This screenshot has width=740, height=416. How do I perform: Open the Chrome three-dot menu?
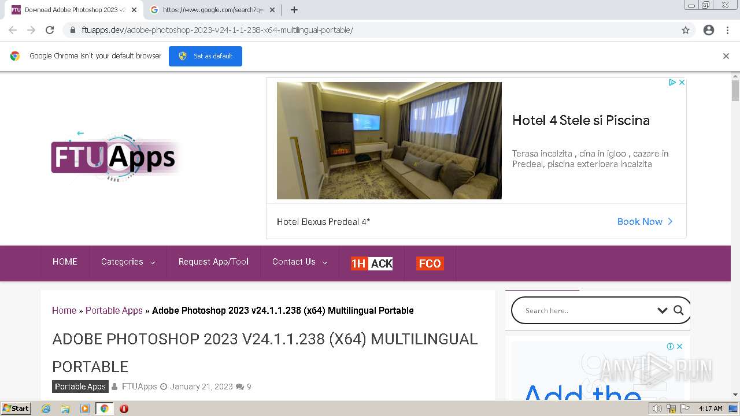pos(727,30)
